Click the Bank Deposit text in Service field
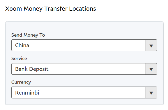168x110 pixels. click(32, 69)
